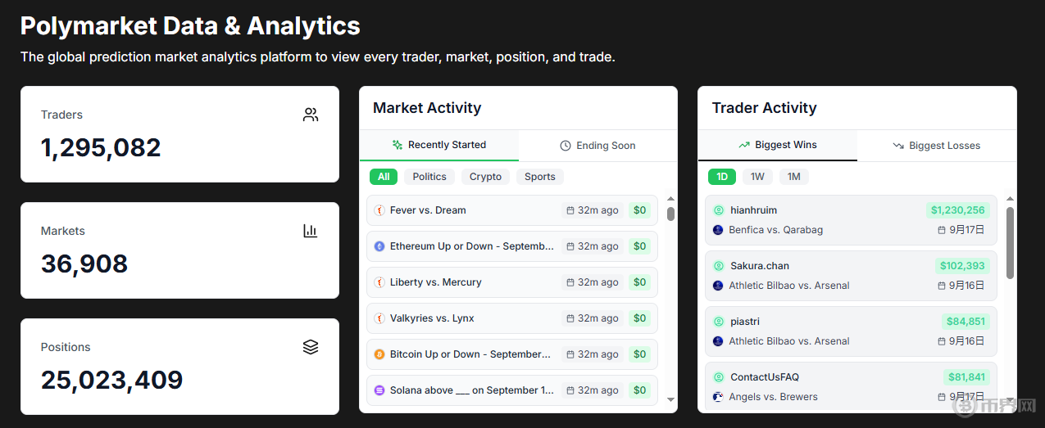Switch to the Biggest Losses tab
1045x428 pixels.
937,146
